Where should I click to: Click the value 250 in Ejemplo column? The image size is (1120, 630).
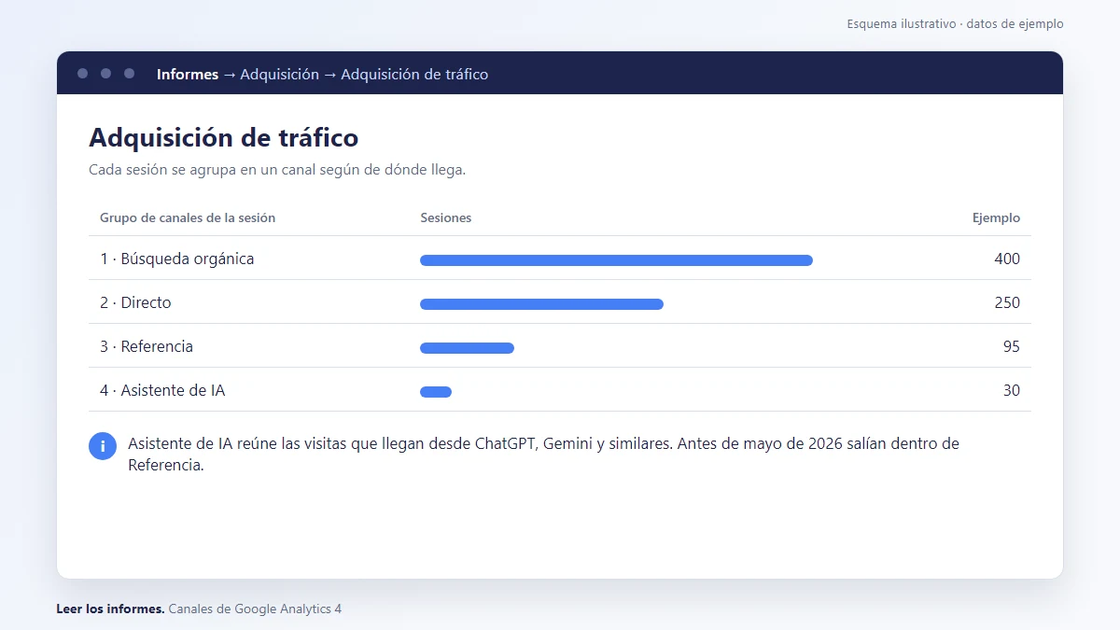(x=1007, y=302)
